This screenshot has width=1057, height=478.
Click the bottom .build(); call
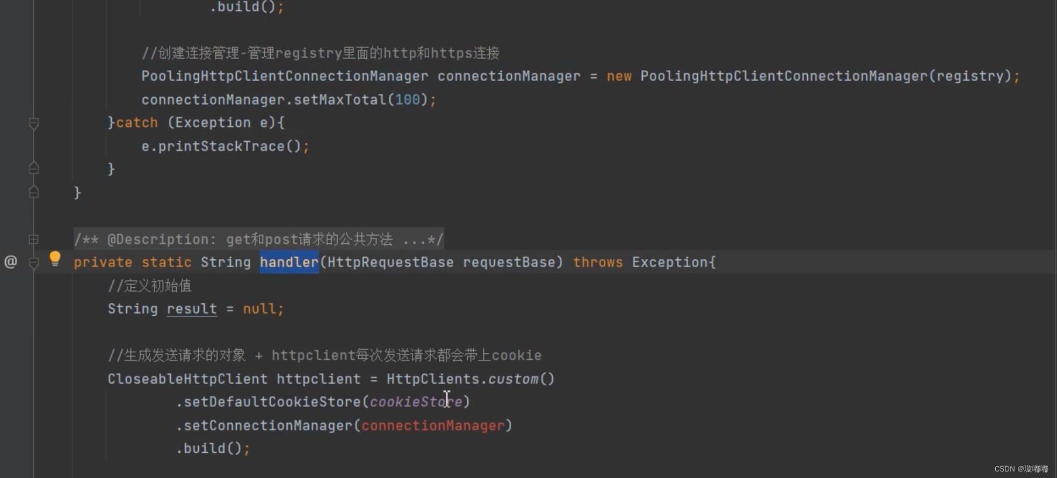pyautogui.click(x=213, y=448)
